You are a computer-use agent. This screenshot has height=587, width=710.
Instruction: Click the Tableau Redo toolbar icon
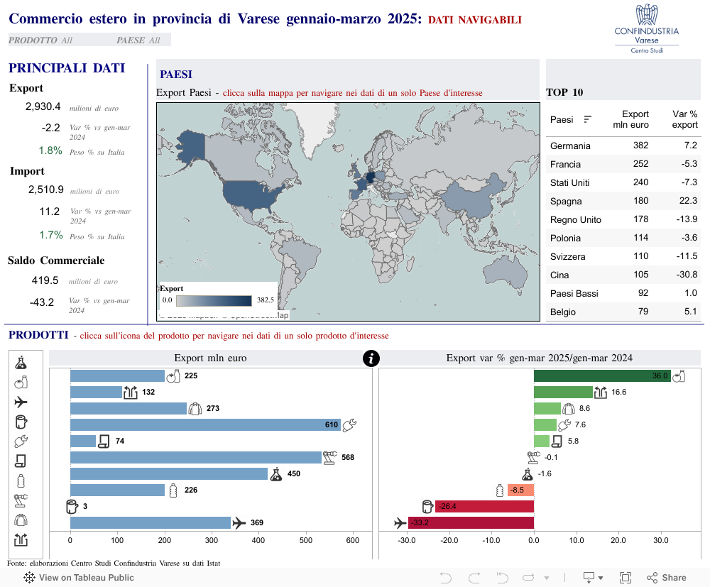[474, 578]
